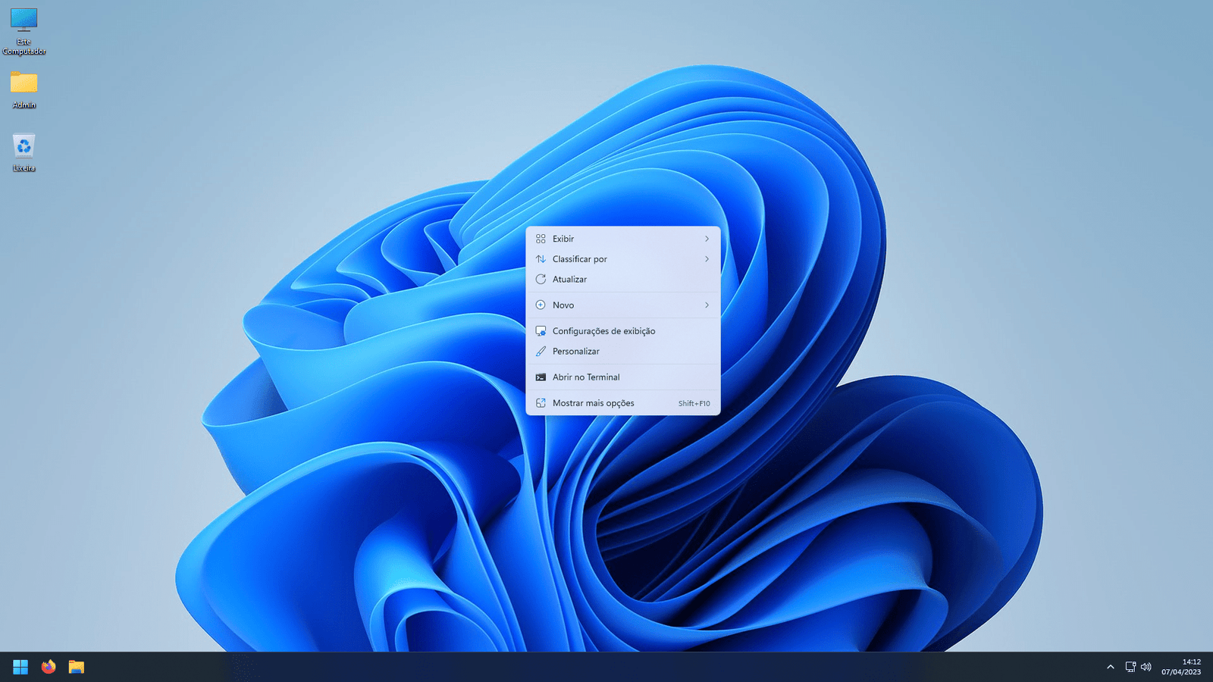Click the Atualizar refresh icon
This screenshot has height=682, width=1213.
[541, 280]
